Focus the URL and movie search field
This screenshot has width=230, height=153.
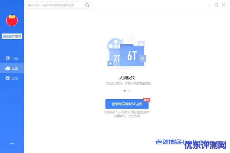tap(58, 5)
